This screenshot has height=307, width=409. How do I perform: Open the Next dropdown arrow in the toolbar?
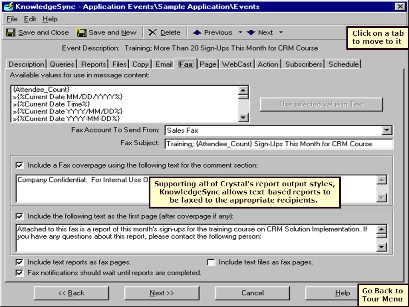coord(281,32)
